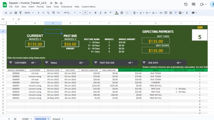This screenshot has width=214, height=120.
Task: Click the Redo icon
Action: [11, 13]
